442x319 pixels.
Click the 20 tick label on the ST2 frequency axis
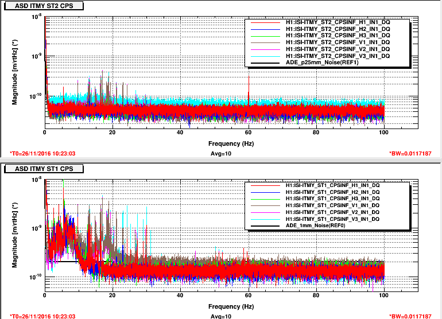[112, 133]
